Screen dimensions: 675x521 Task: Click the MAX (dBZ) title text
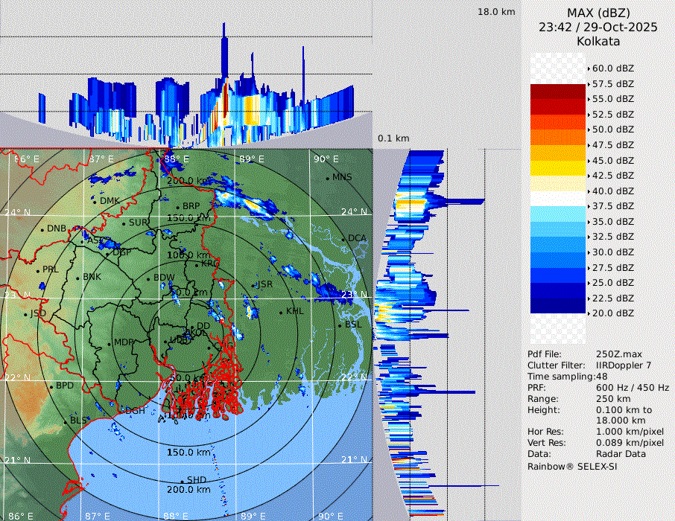(x=598, y=13)
